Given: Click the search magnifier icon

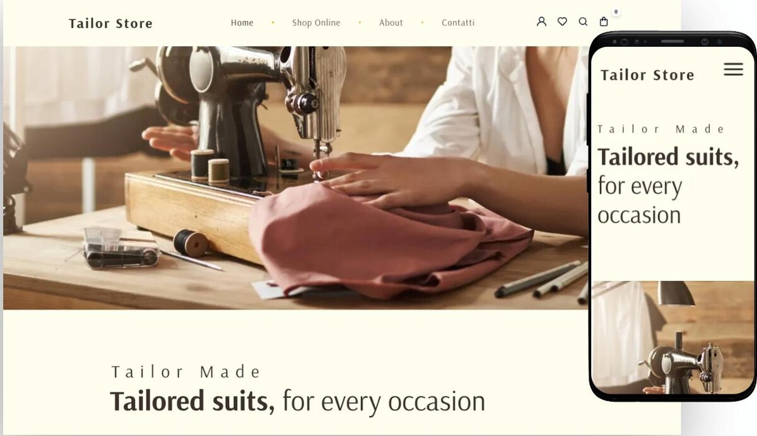Looking at the screenshot, I should point(583,21).
